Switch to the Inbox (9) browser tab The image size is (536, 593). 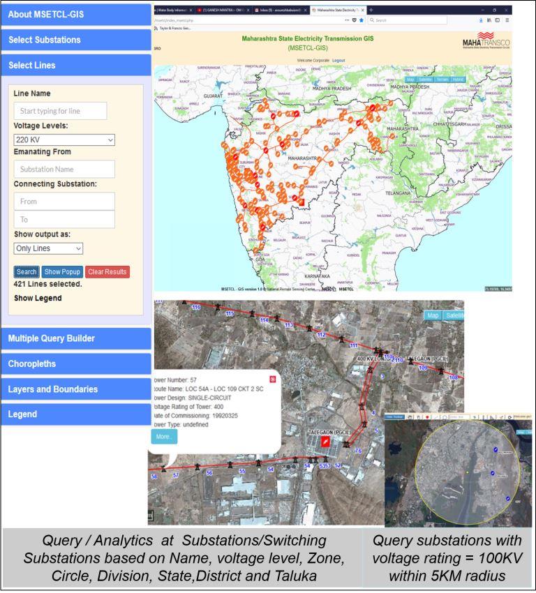click(x=280, y=10)
